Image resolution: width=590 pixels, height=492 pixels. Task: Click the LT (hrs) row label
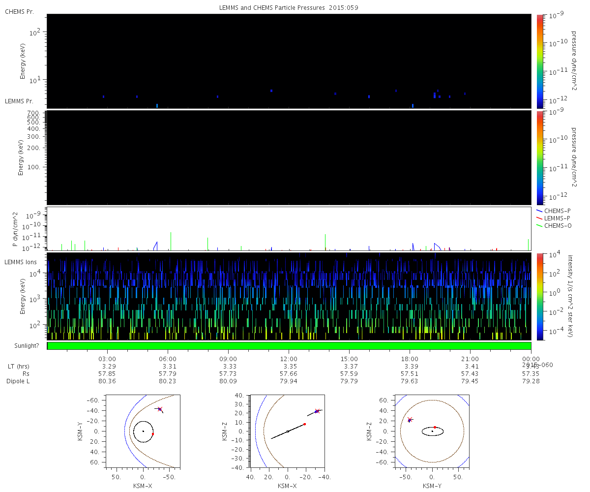click(19, 367)
